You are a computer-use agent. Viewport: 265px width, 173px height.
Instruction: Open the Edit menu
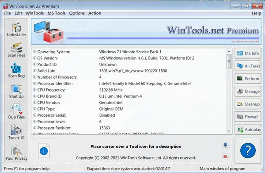[18, 13]
